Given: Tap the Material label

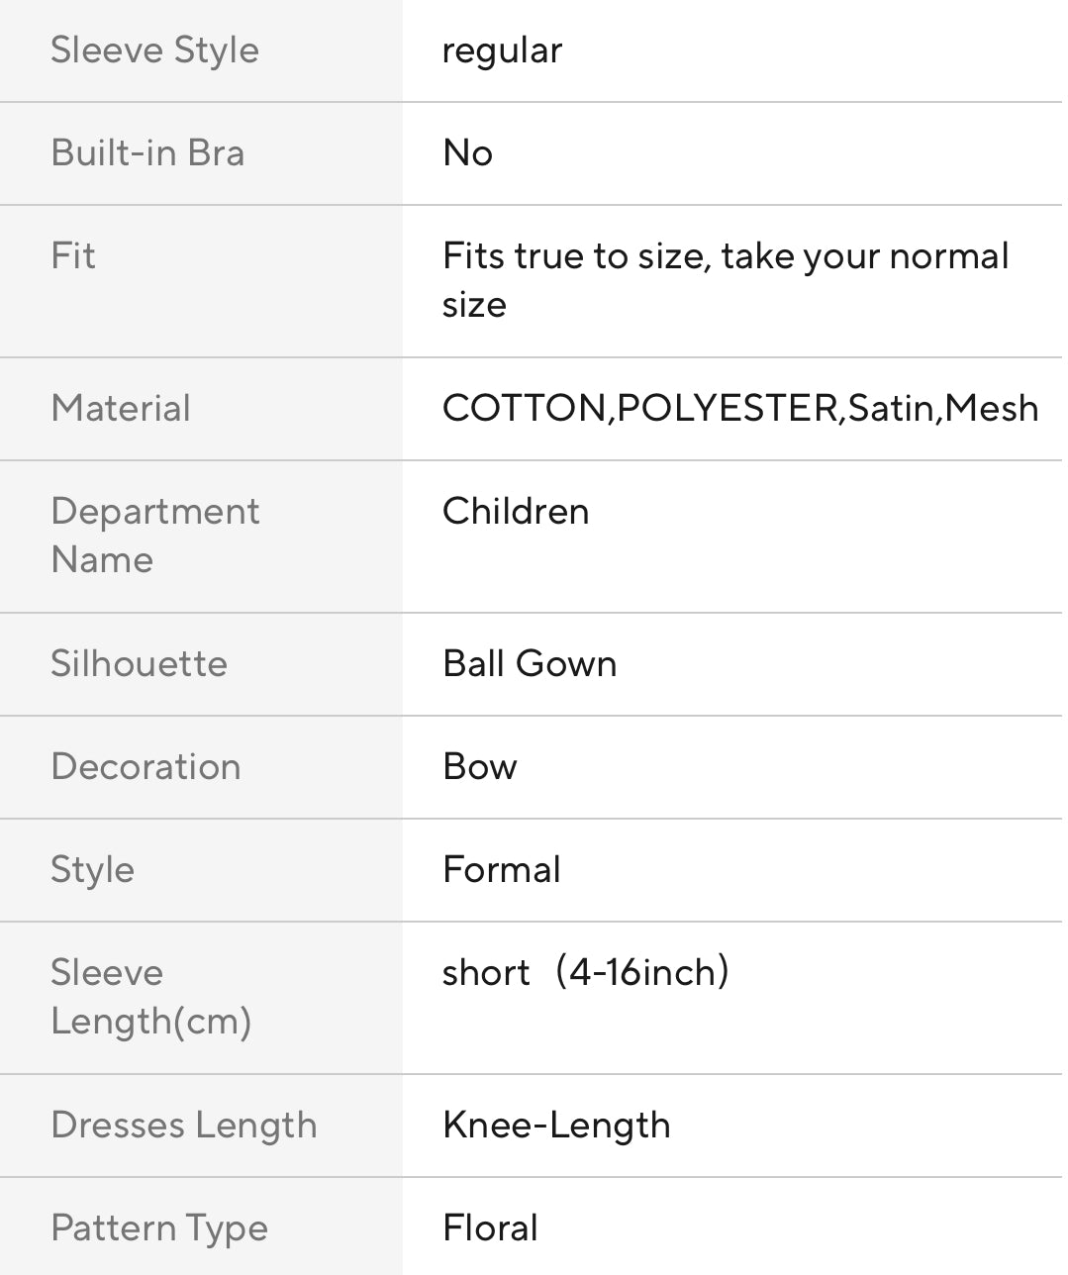Looking at the screenshot, I should tap(121, 409).
